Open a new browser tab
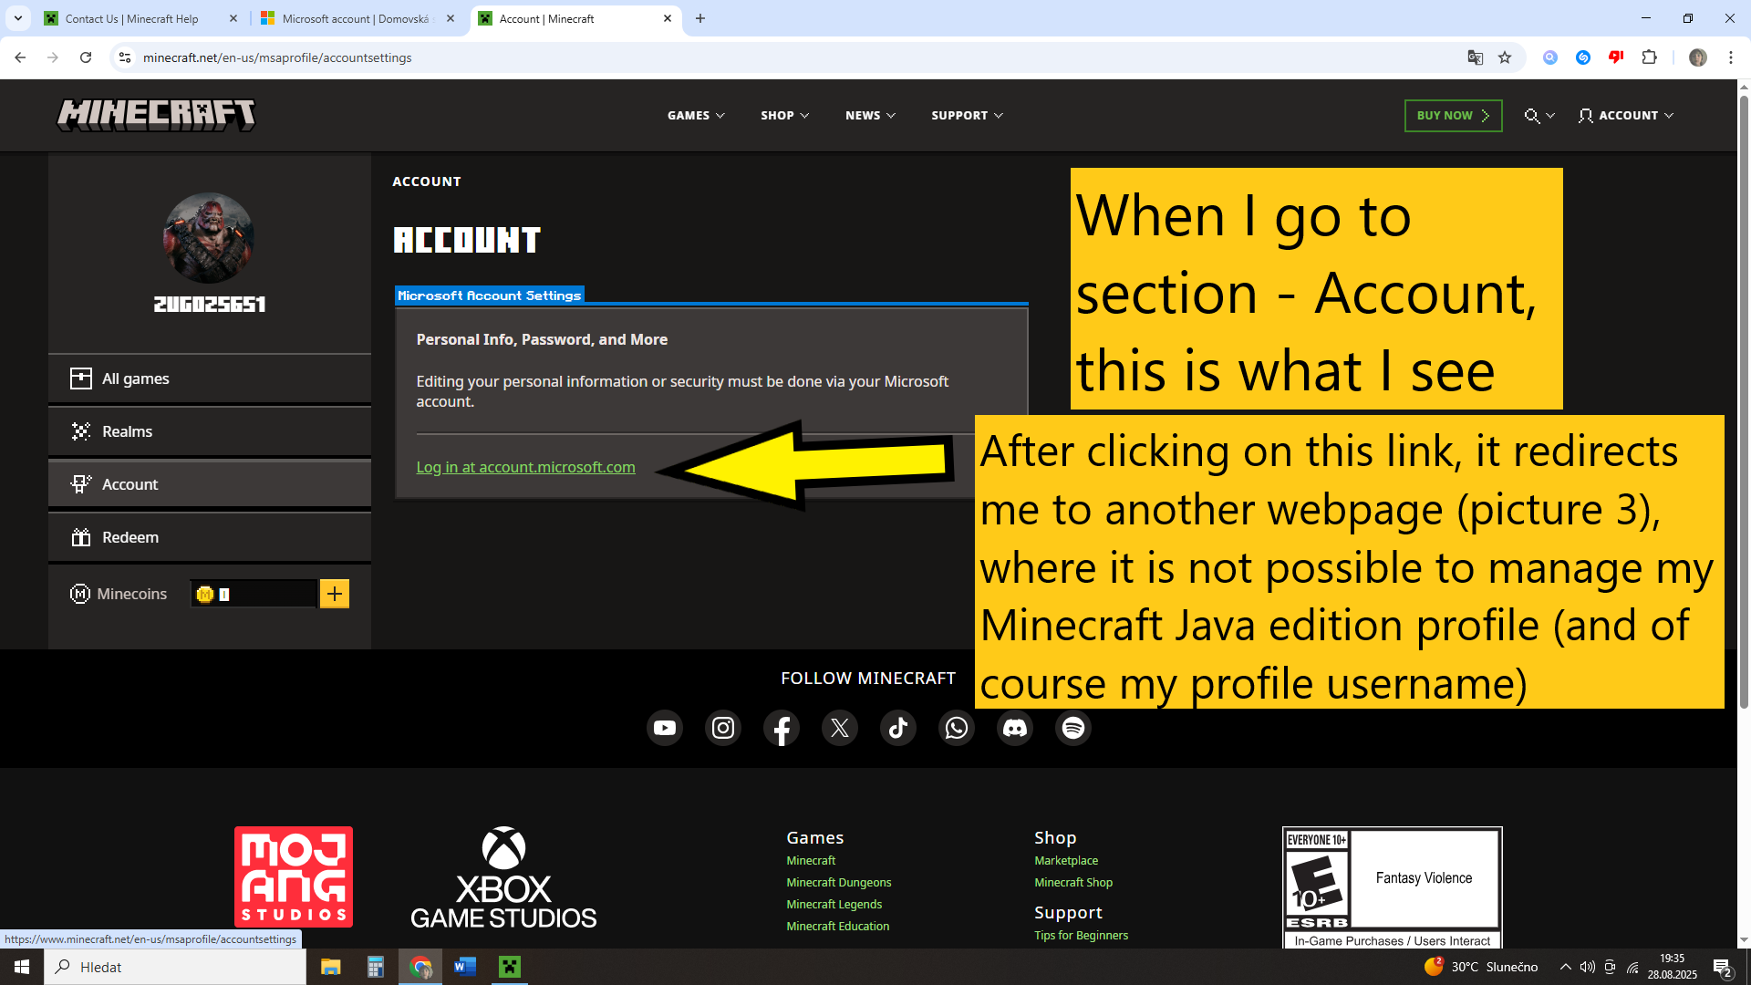The image size is (1751, 985). pyautogui.click(x=700, y=18)
